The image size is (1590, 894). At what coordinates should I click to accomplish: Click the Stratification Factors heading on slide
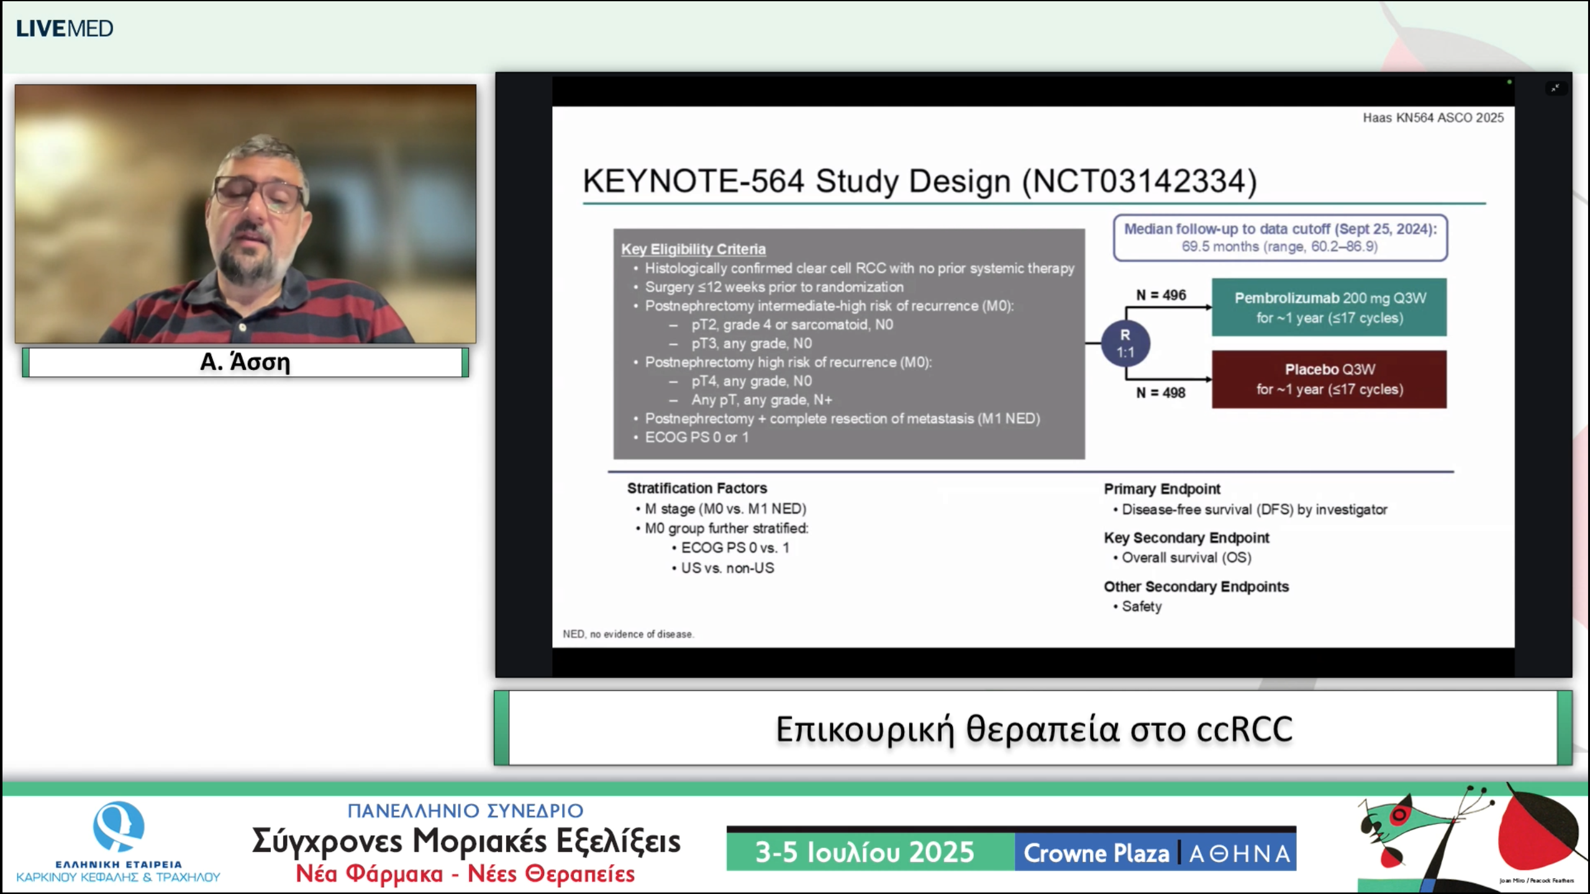coord(697,488)
